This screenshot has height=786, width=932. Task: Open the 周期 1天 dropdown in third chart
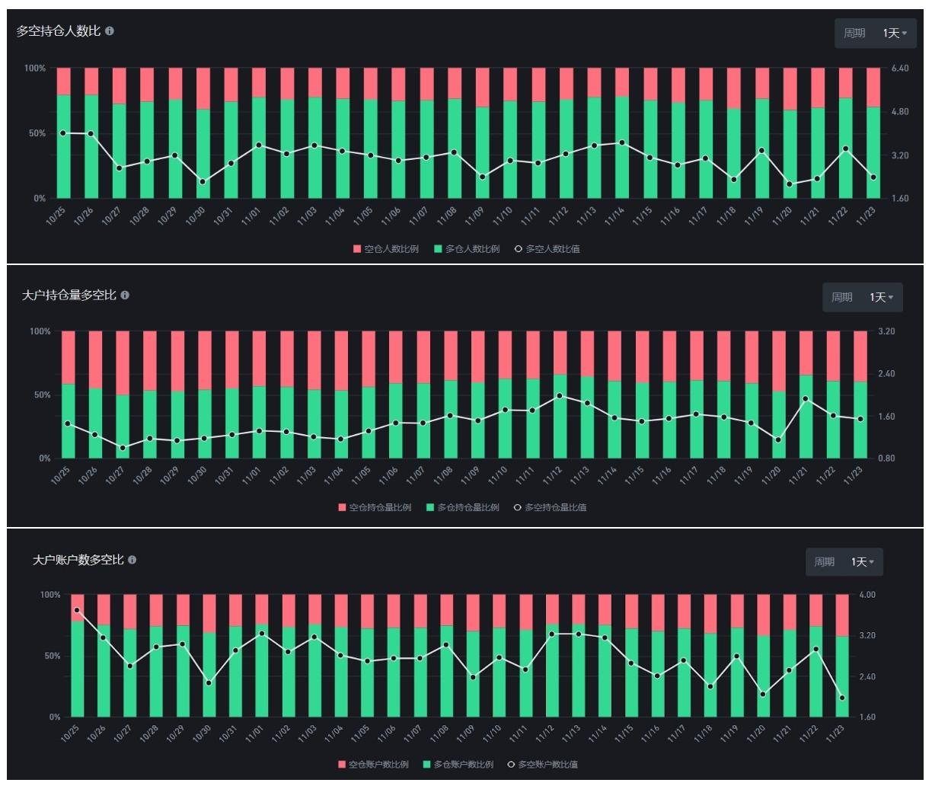(x=844, y=562)
